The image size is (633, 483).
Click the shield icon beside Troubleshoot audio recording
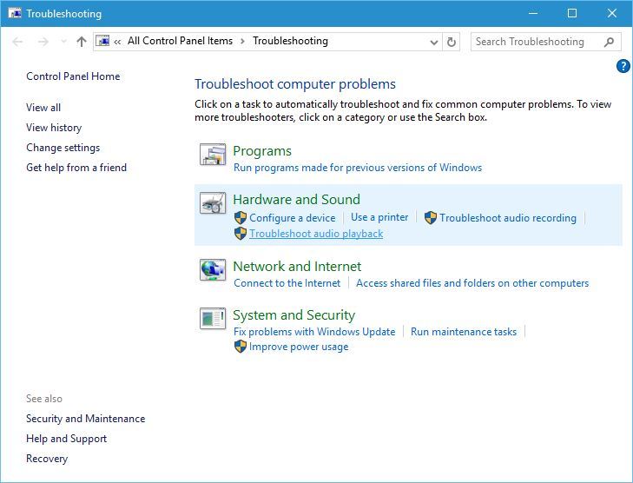[431, 218]
